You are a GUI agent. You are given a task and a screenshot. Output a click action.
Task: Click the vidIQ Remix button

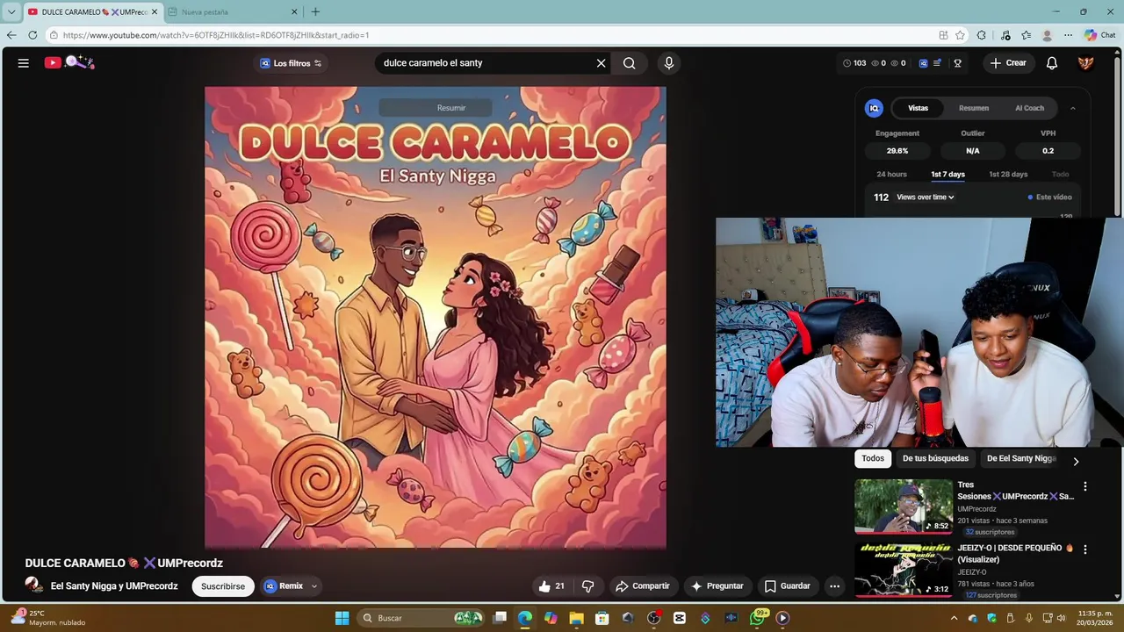(x=284, y=586)
